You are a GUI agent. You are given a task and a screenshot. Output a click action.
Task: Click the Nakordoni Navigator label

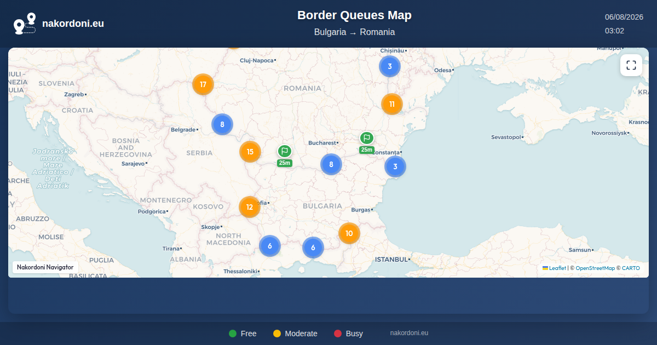(45, 267)
